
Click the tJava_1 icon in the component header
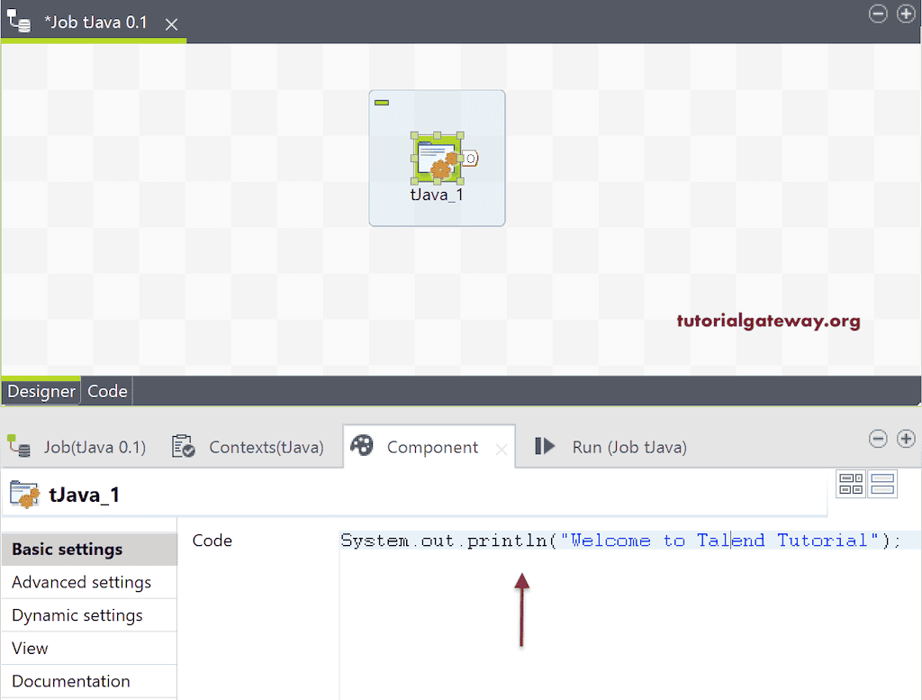coord(25,495)
